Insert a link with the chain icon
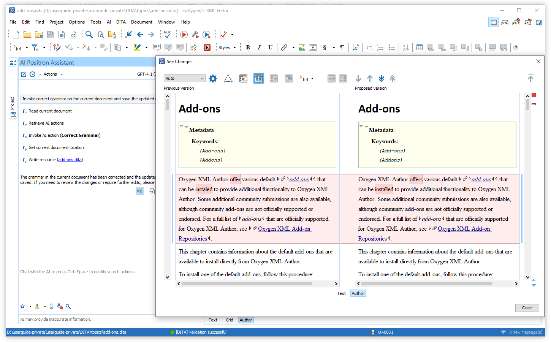Viewport: 551px width, 342px height. (x=284, y=47)
